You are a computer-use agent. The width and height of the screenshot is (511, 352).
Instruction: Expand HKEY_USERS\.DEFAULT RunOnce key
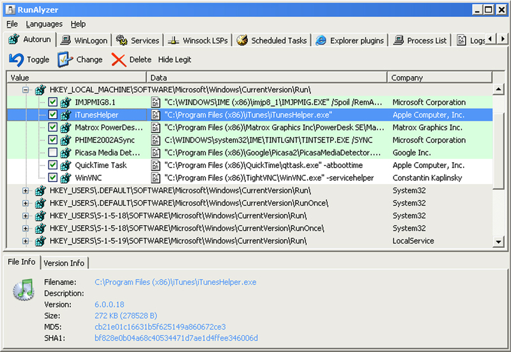[26, 203]
